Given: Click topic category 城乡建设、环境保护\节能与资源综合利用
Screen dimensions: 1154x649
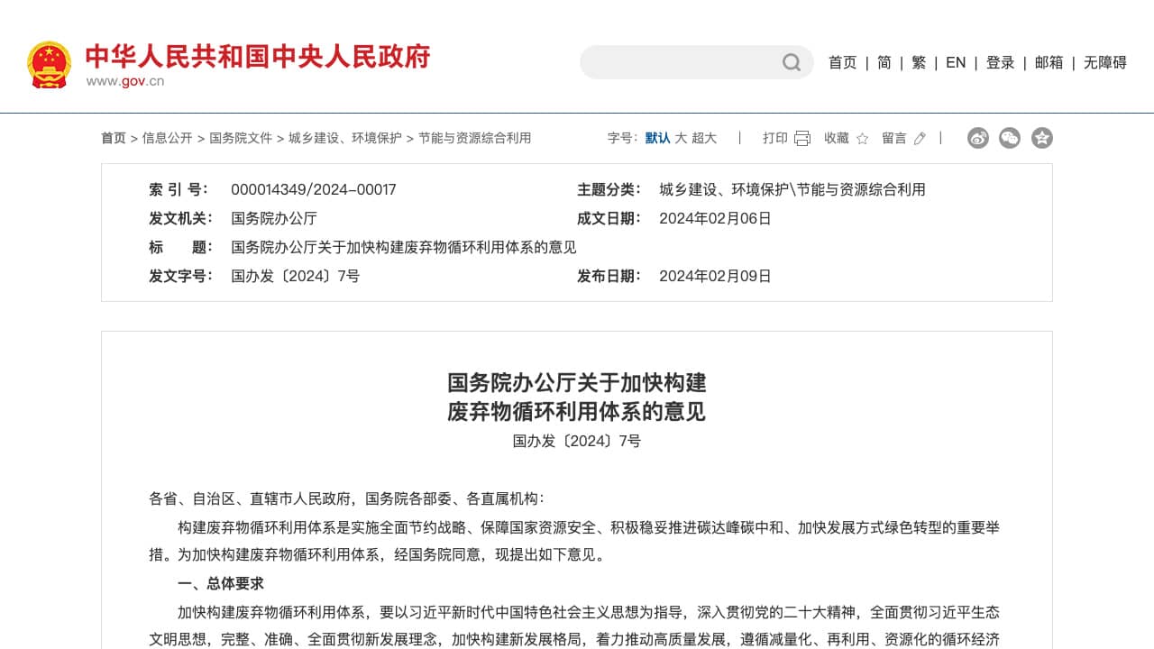Looking at the screenshot, I should [x=792, y=189].
